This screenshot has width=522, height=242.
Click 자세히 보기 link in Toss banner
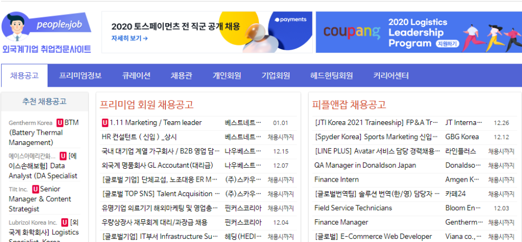130,38
